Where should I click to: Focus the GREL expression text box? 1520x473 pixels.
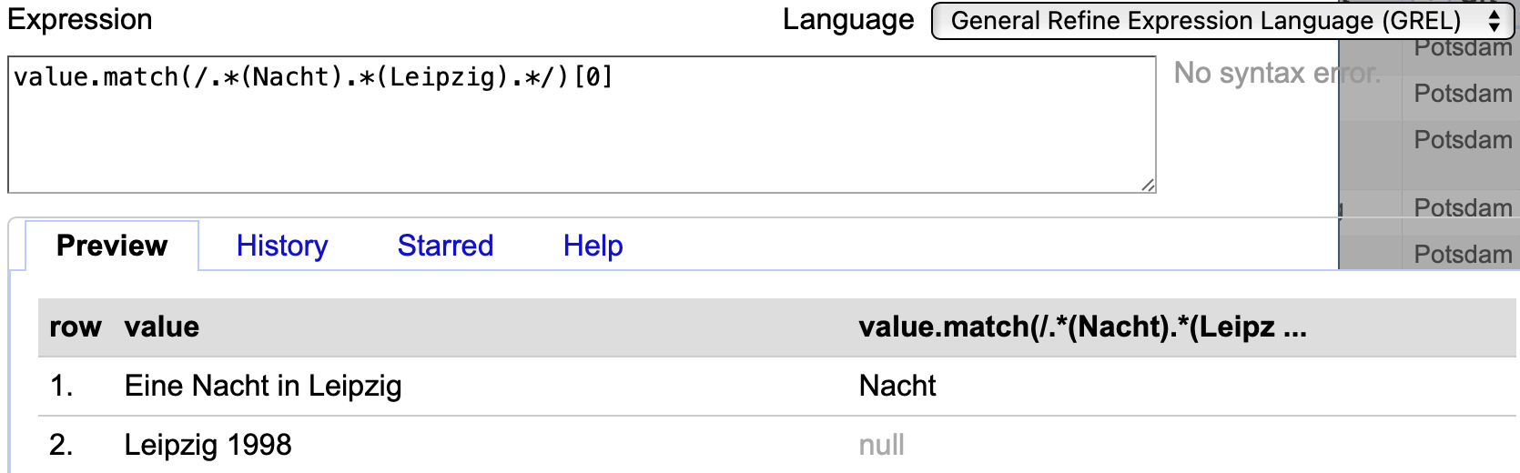(582, 125)
